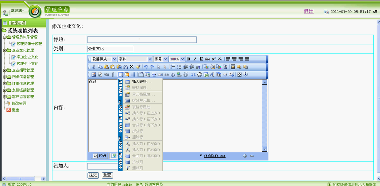Choose 拆分单元格... in the table menu
This screenshot has height=186, width=380.
point(142,100)
